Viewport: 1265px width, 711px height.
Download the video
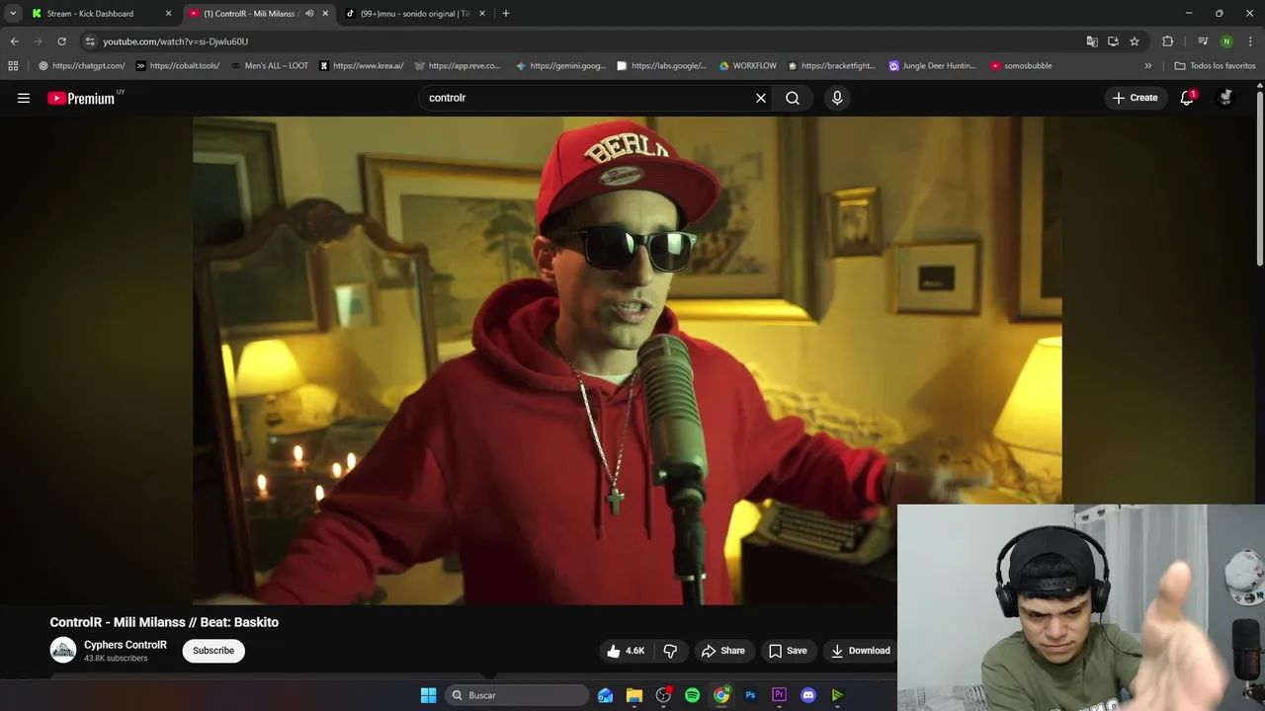pyautogui.click(x=861, y=651)
